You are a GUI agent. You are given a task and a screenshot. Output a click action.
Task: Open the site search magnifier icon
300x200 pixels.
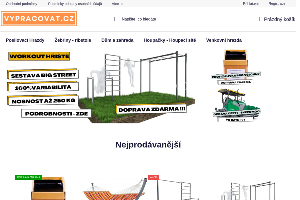click(x=115, y=19)
